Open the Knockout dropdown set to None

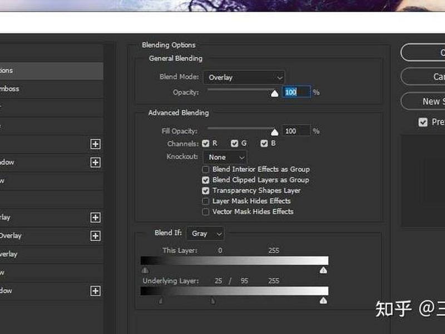click(225, 157)
